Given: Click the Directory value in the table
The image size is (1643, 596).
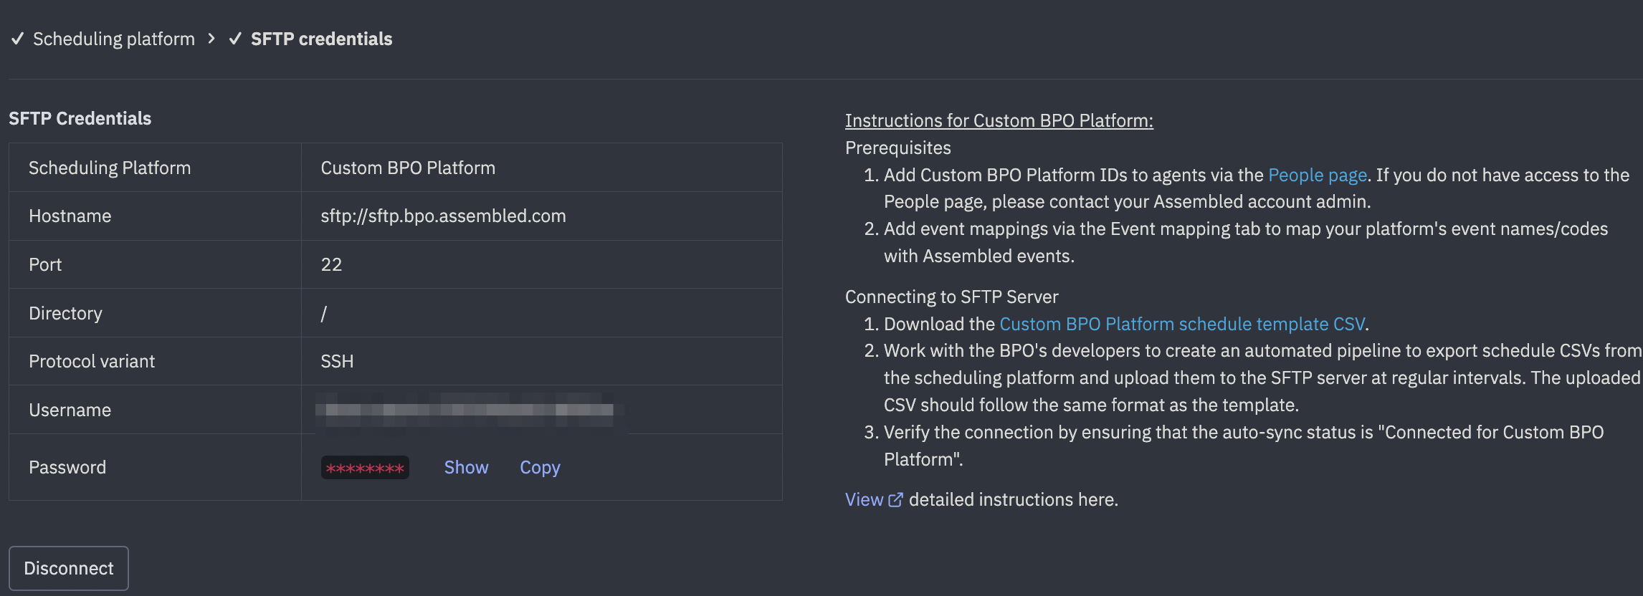Looking at the screenshot, I should (x=325, y=313).
